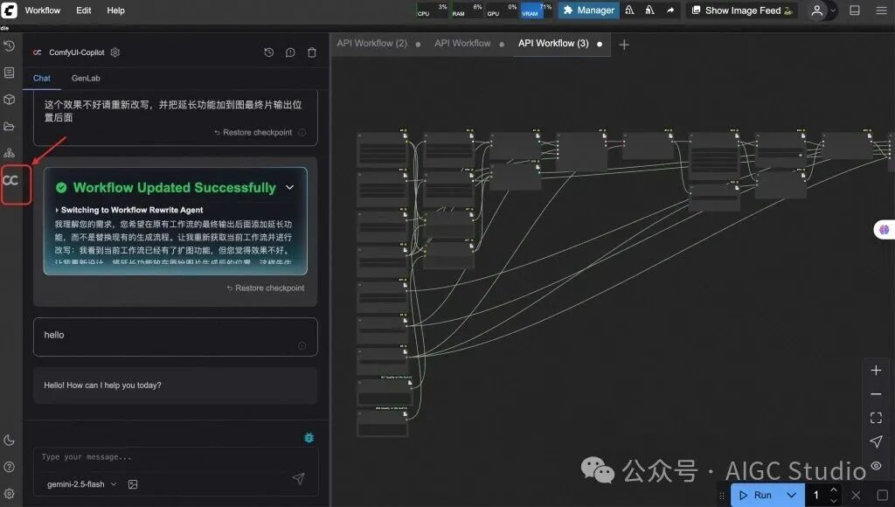Image resolution: width=895 pixels, height=507 pixels.
Task: Zoom out on the canvas
Action: (876, 394)
